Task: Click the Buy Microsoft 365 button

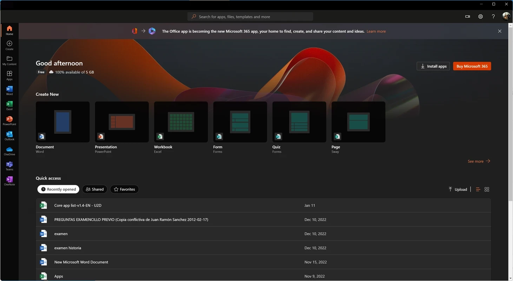Action: pyautogui.click(x=472, y=66)
